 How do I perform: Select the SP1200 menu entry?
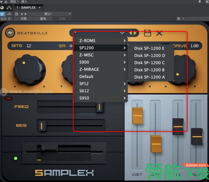101,48
